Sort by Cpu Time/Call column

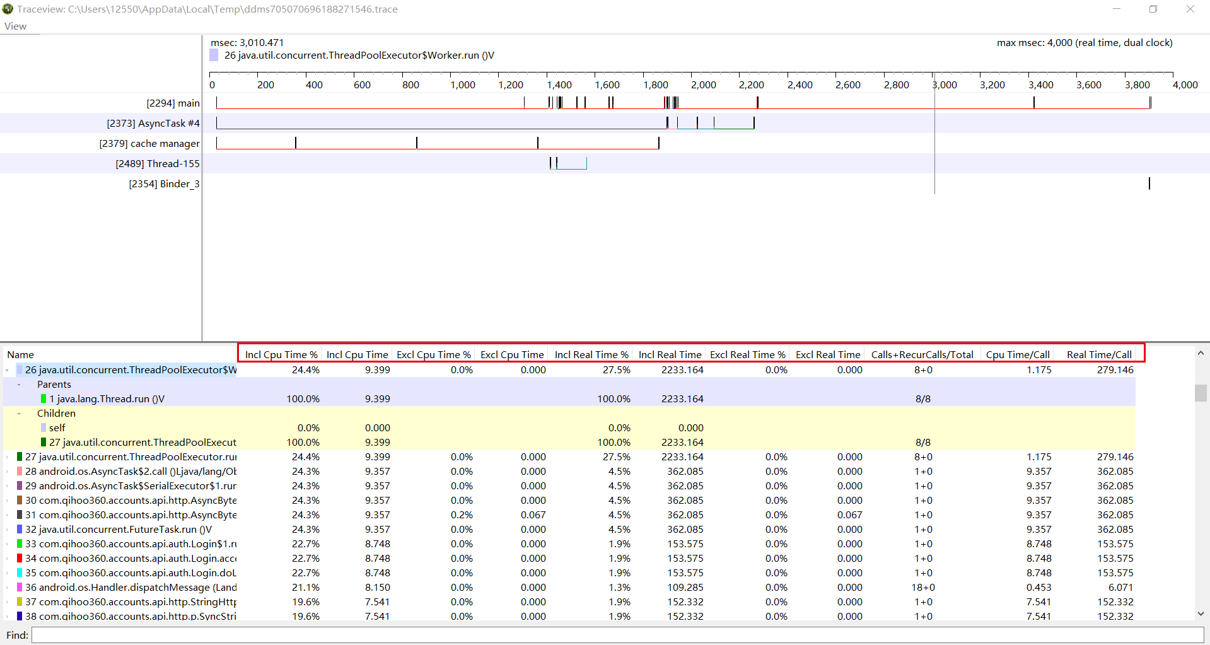[1018, 354]
